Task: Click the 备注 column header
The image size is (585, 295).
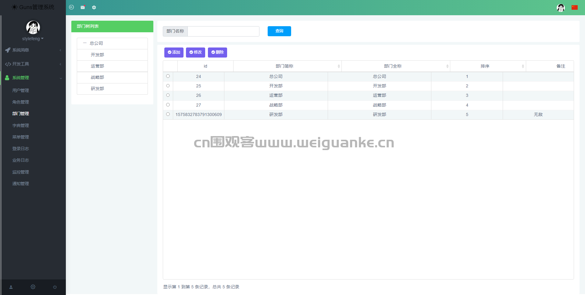Action: pyautogui.click(x=550, y=66)
